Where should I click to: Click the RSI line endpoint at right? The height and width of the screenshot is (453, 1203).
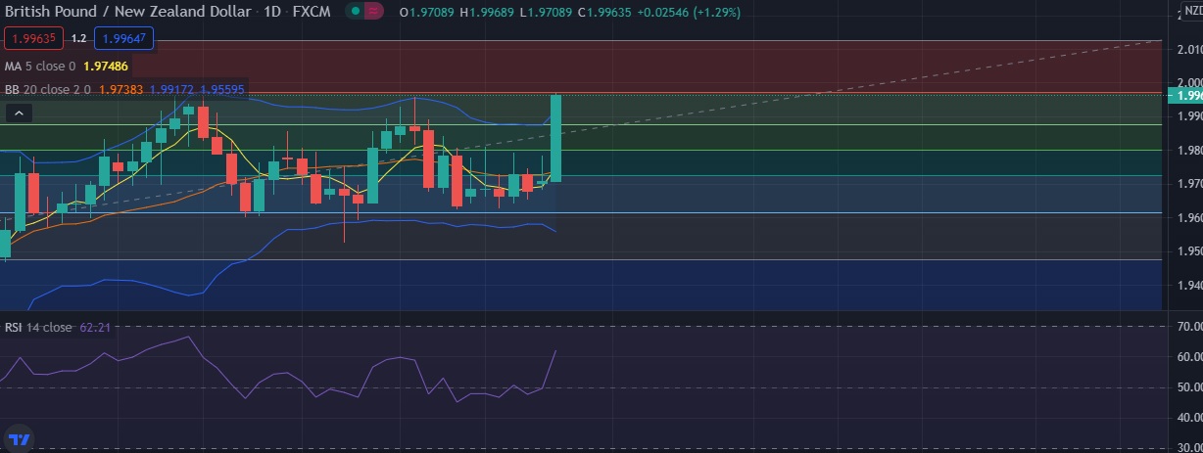tap(555, 350)
